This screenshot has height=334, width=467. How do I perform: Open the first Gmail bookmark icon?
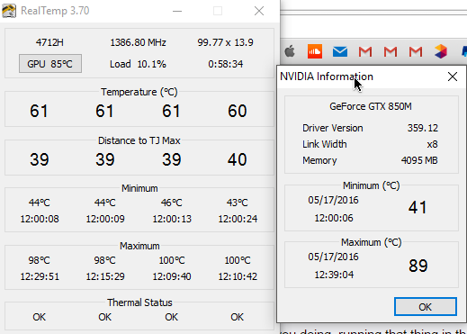pos(365,51)
